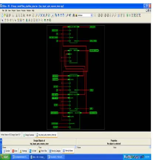Switch to the View by Name tab
Viewport: 153px width, 160px height.
pyautogui.click(x=68, y=151)
